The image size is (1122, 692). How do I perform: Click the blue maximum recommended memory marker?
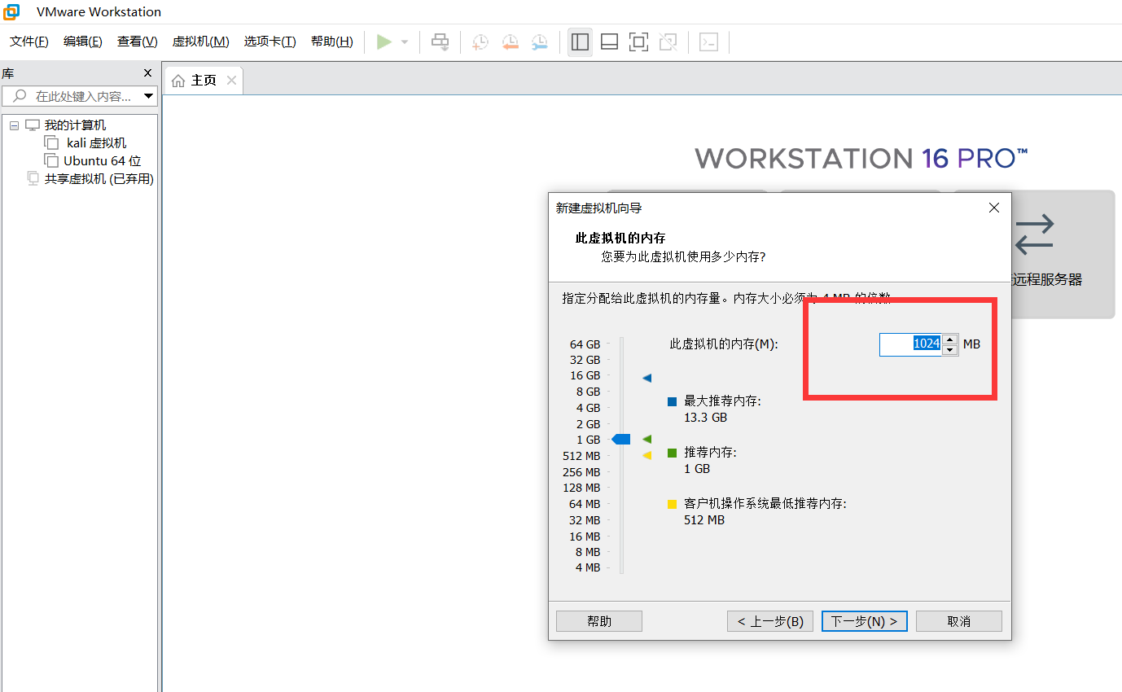point(647,378)
